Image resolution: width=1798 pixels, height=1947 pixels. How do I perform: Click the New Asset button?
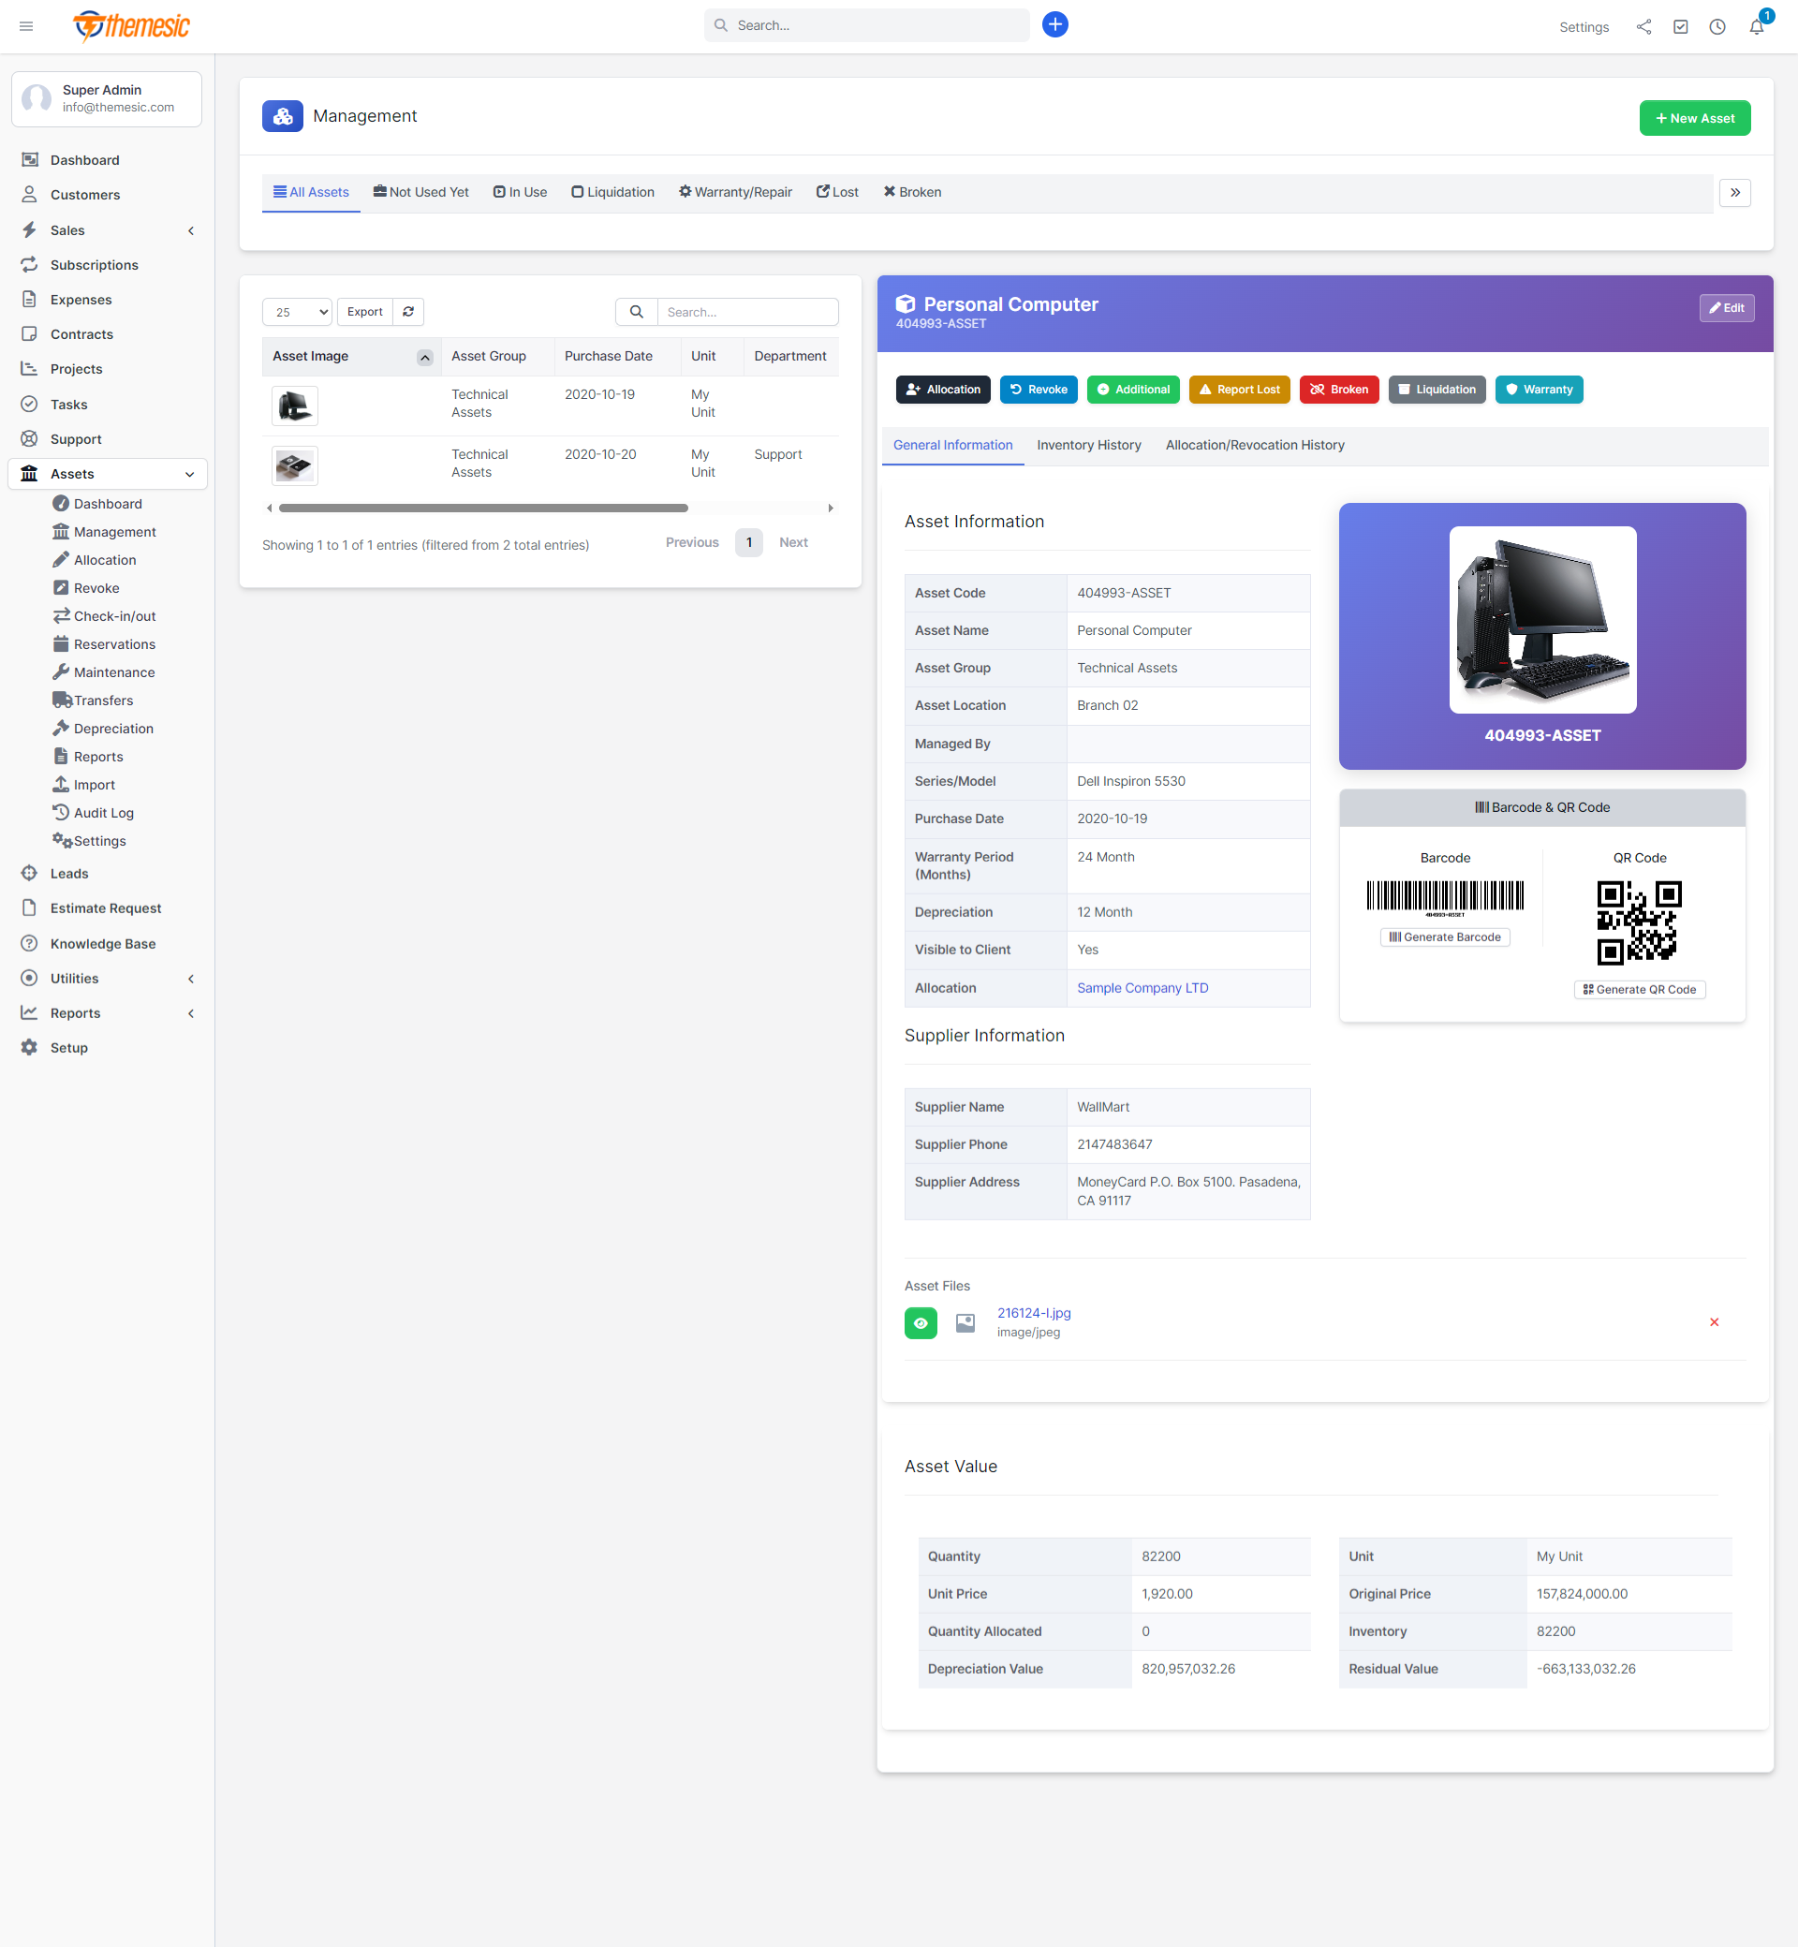pos(1695,118)
